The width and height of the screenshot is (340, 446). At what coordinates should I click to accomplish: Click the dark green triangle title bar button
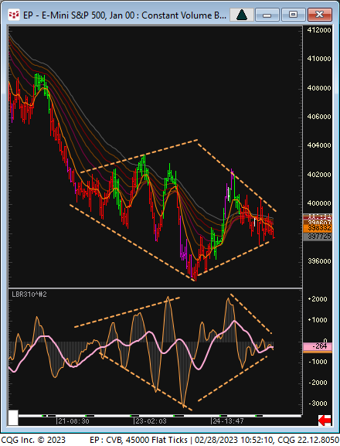click(242, 15)
